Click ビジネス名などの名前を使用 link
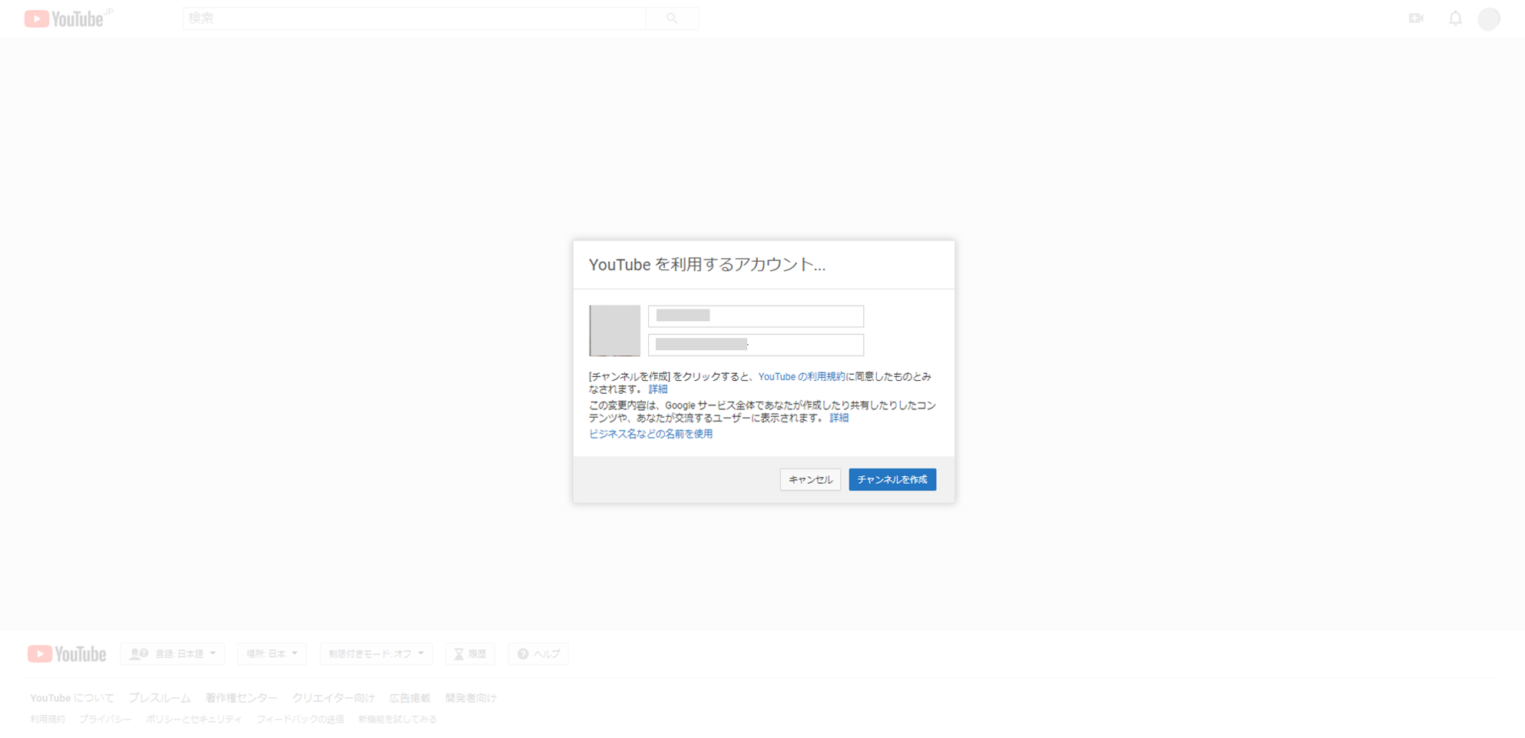 coord(650,434)
